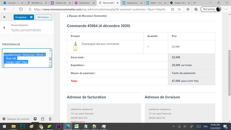Close the Customizer with the X icon

4,17
